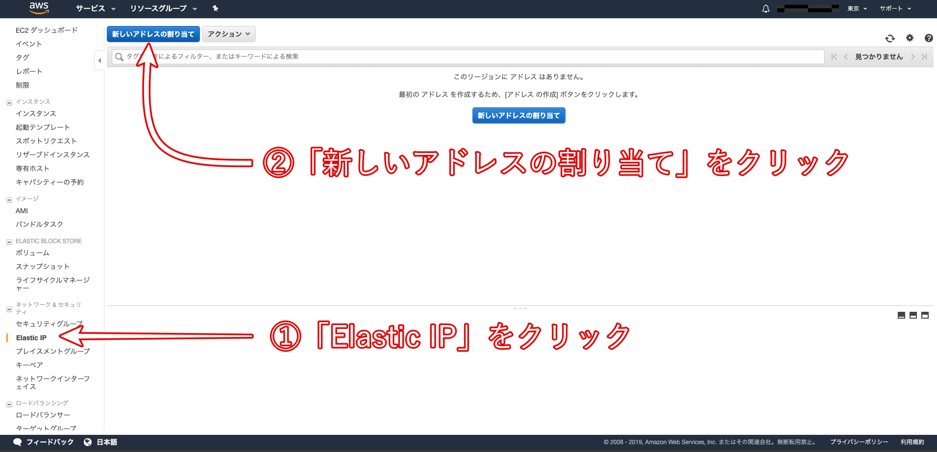Open the リソースグループ menu
This screenshot has height=452, width=937.
click(163, 8)
